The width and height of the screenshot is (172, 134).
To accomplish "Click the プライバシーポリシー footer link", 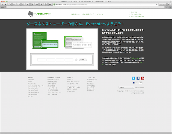I will (x=54, y=92).
